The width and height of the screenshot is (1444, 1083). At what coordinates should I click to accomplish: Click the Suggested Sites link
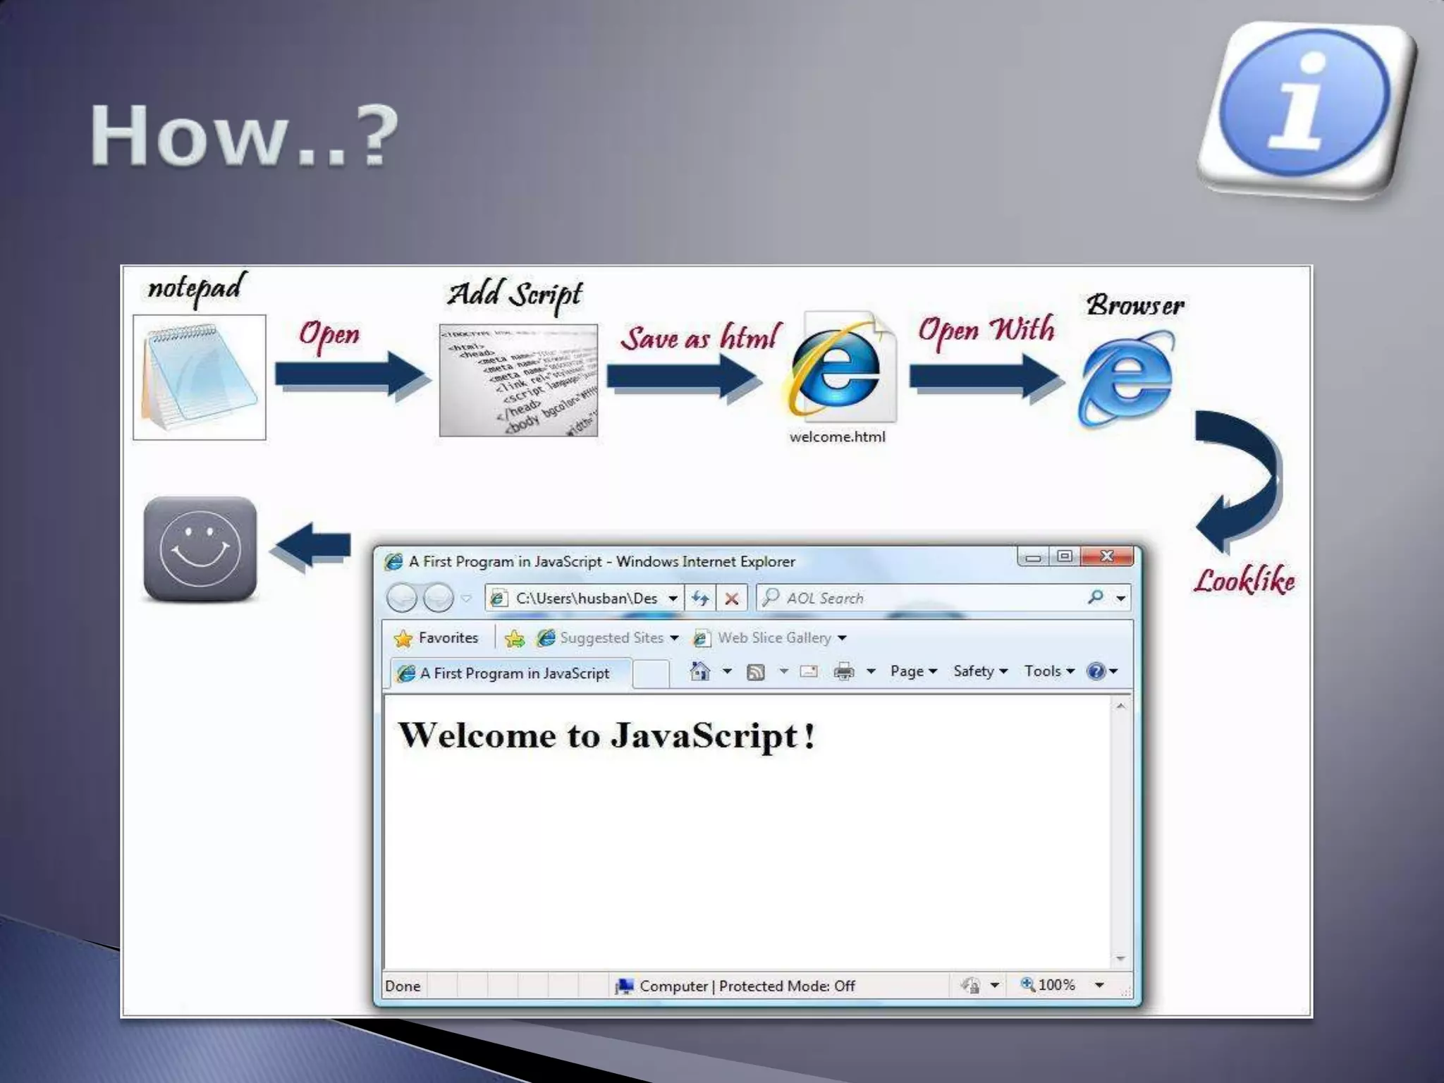pyautogui.click(x=611, y=638)
